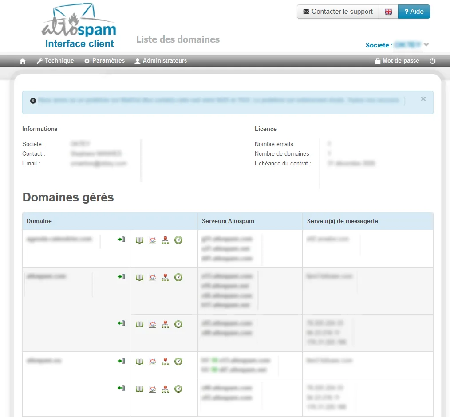Open the Mot de passe menu
450x417 pixels.
coord(397,61)
